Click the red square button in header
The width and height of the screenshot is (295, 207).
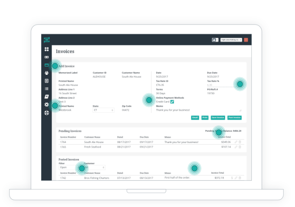pyautogui.click(x=246, y=40)
